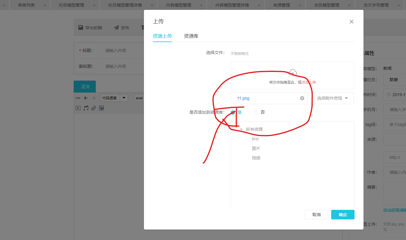Switch to the 资源库 tab
406x240 pixels.
191,36
